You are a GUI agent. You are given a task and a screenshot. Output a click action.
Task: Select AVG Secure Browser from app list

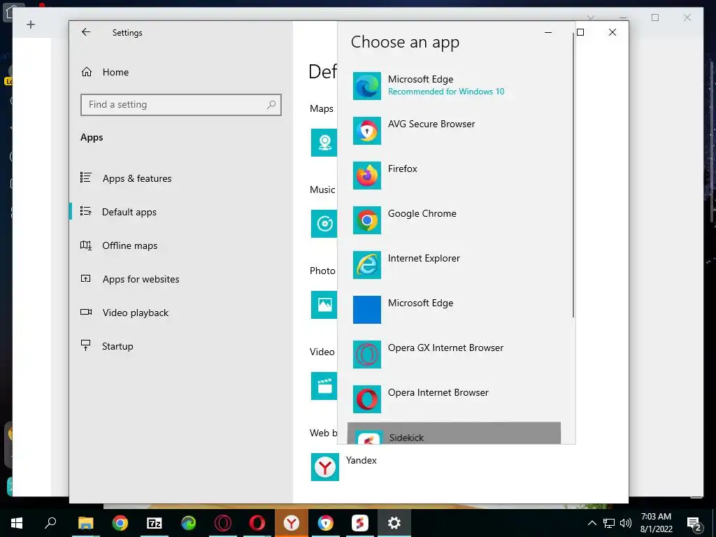pos(454,130)
